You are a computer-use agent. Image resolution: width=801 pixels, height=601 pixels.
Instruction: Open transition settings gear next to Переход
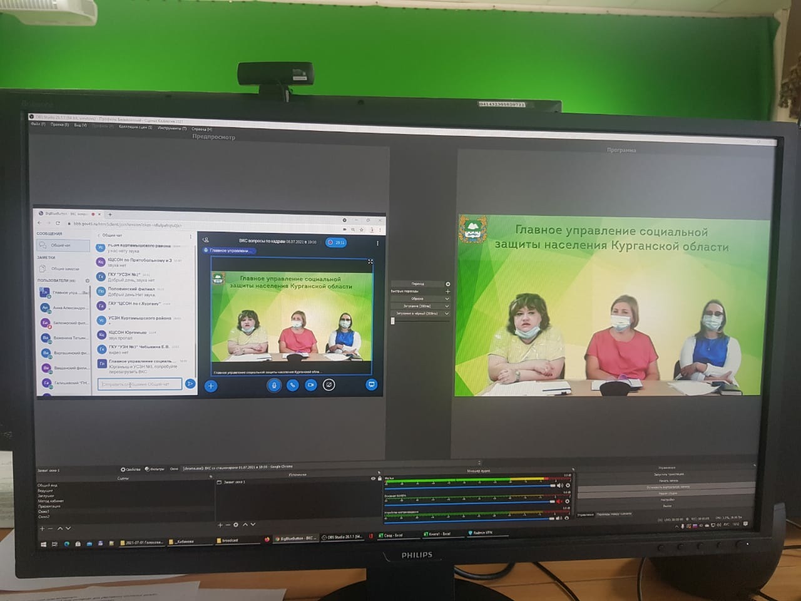[447, 284]
